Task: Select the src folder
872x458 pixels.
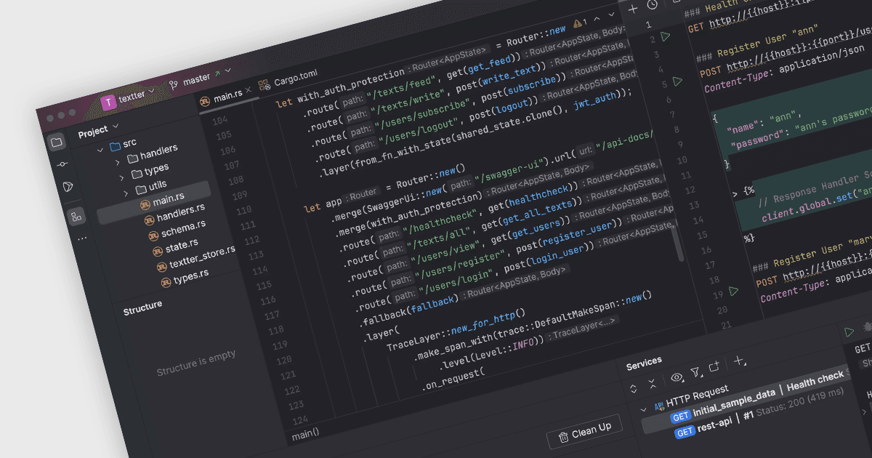Action: pos(123,144)
